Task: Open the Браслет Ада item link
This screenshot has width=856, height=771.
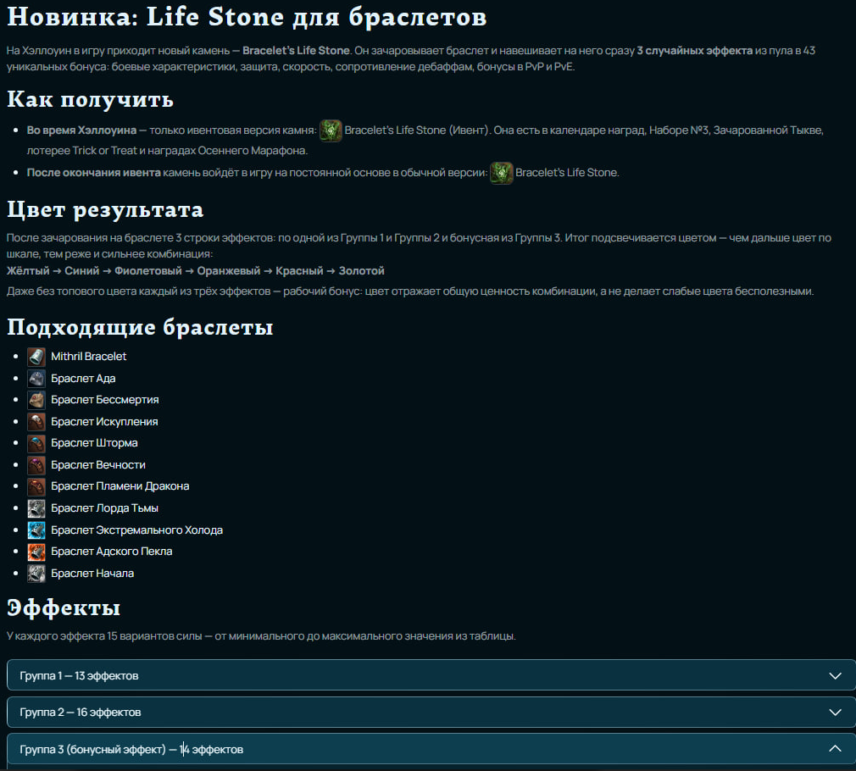Action: click(x=83, y=378)
